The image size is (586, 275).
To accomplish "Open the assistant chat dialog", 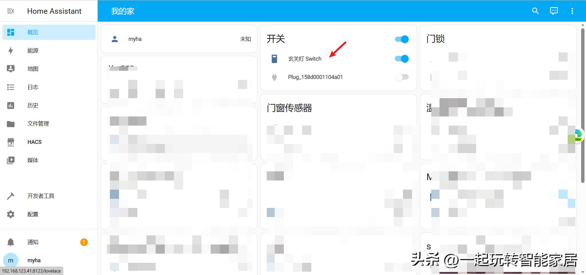I will click(554, 11).
